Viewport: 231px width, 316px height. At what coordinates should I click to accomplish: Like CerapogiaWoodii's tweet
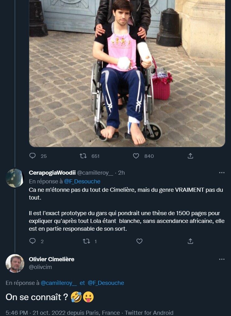(x=139, y=241)
